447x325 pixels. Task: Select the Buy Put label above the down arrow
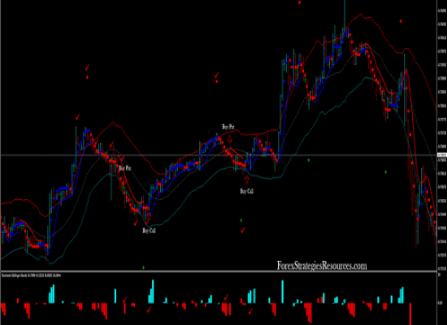(228, 127)
